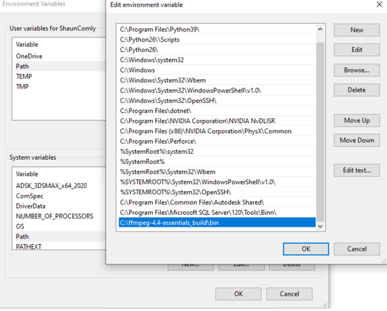Select %SYSTEMROOT%\System32\OpenSSH\ entry

point(217,192)
